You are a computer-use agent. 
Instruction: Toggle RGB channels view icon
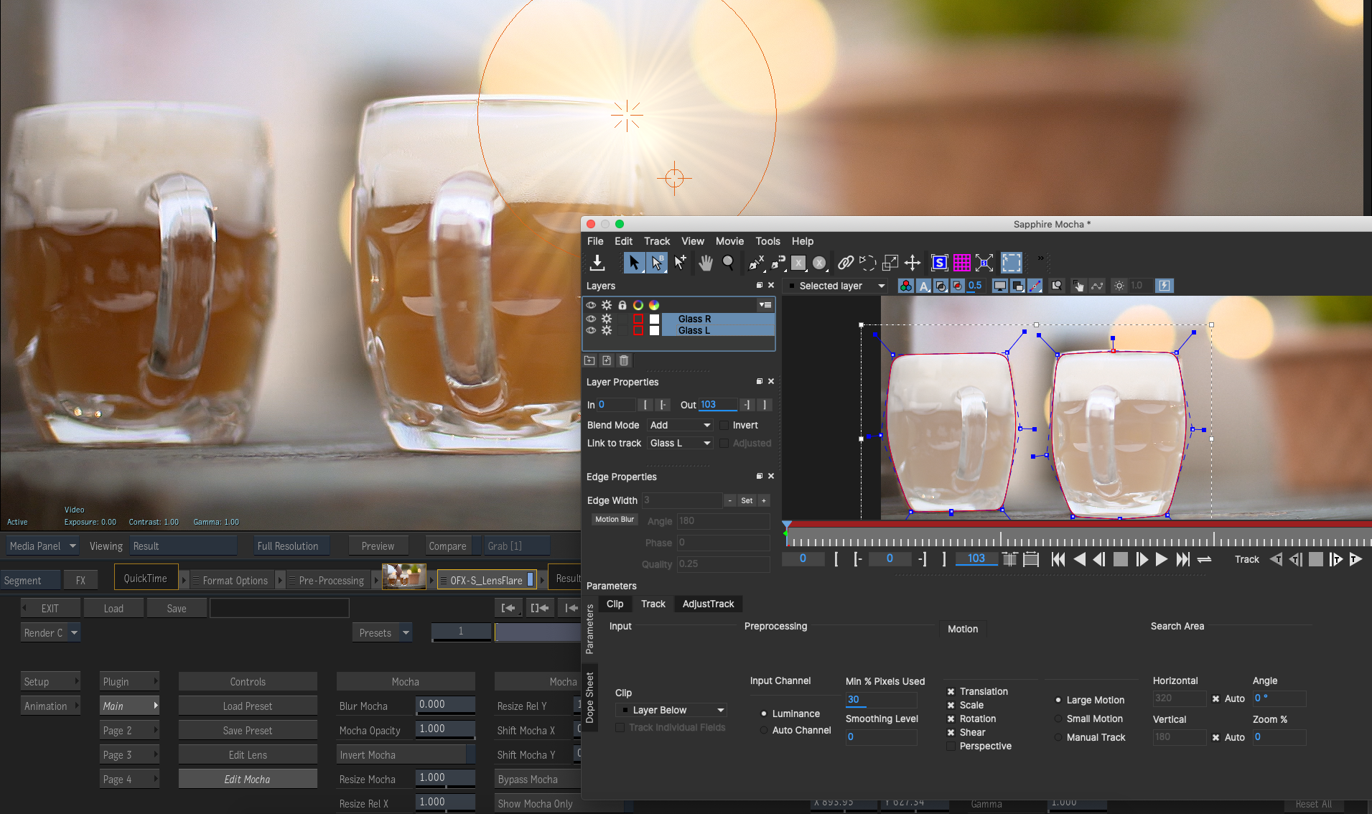pos(906,286)
